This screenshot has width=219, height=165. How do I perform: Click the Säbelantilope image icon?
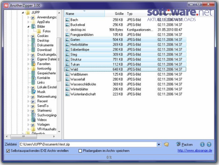click(68, 49)
